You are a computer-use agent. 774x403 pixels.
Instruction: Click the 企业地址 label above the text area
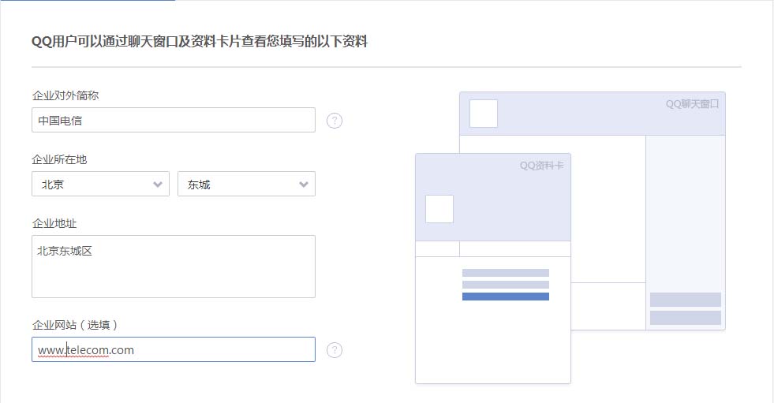click(54, 223)
